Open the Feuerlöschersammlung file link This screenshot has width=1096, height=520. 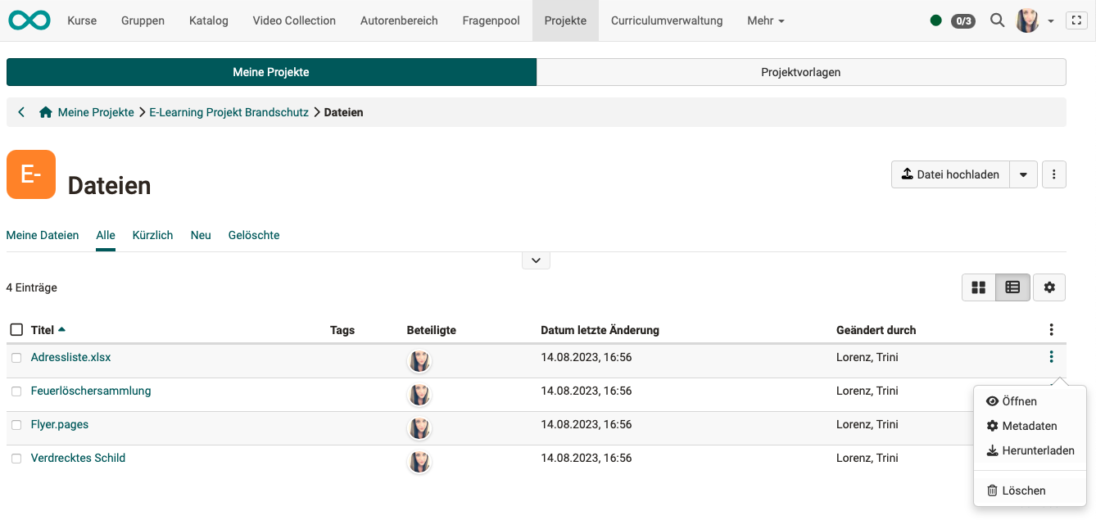coord(91,391)
